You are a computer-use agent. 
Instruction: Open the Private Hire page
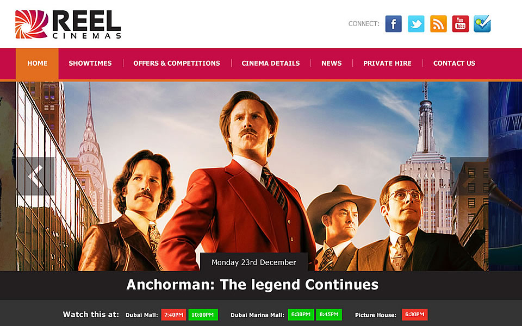pyautogui.click(x=387, y=63)
